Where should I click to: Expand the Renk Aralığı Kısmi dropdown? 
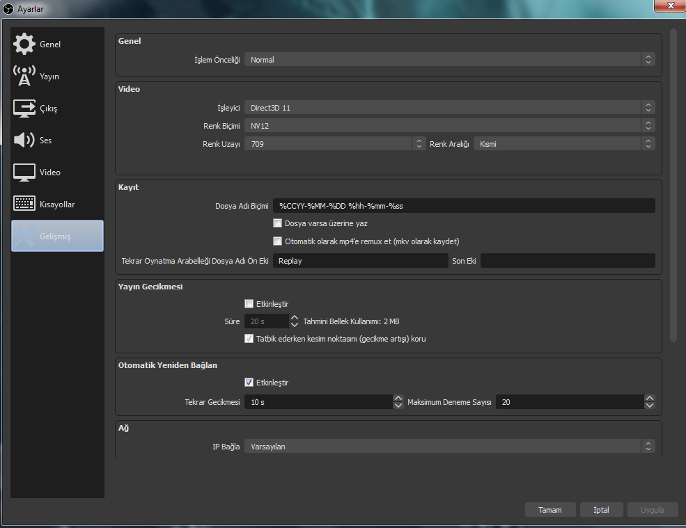click(564, 144)
